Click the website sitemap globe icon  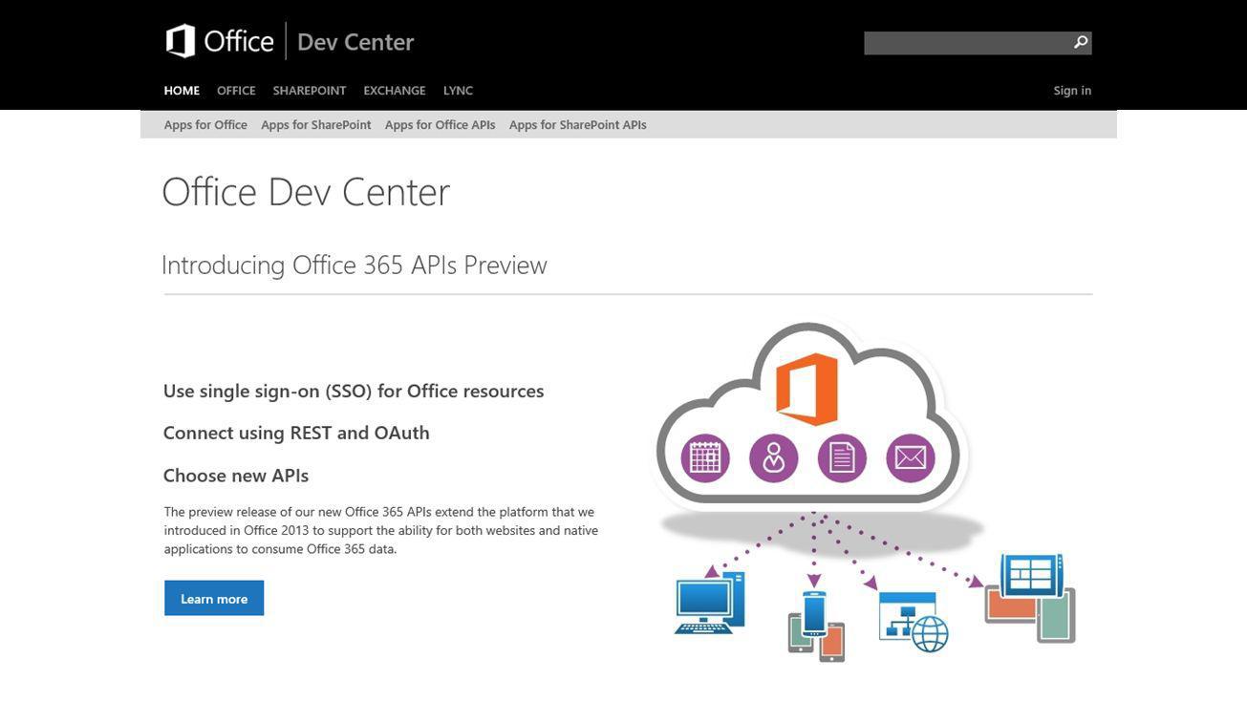click(x=914, y=622)
